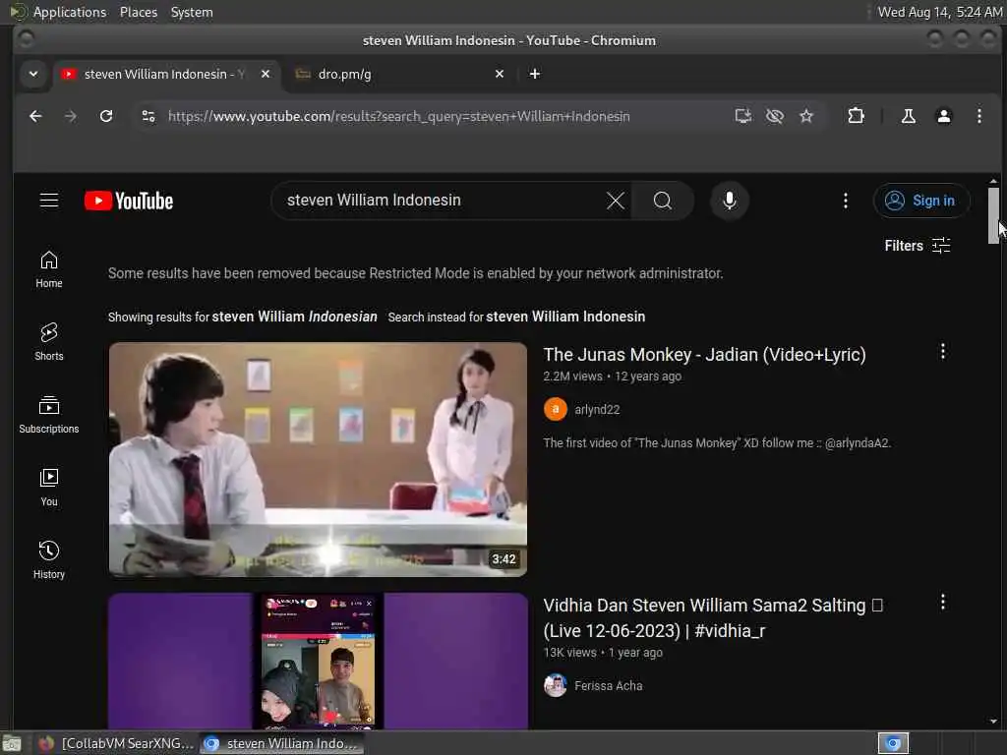The image size is (1007, 755).
Task: Click the show desktop taskbar icon
Action: pos(12,744)
